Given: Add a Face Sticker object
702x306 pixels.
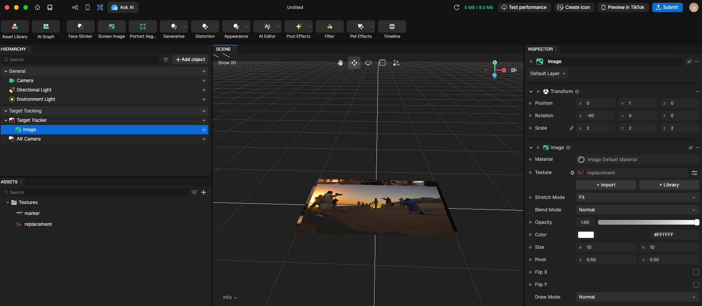Looking at the screenshot, I should click(80, 30).
